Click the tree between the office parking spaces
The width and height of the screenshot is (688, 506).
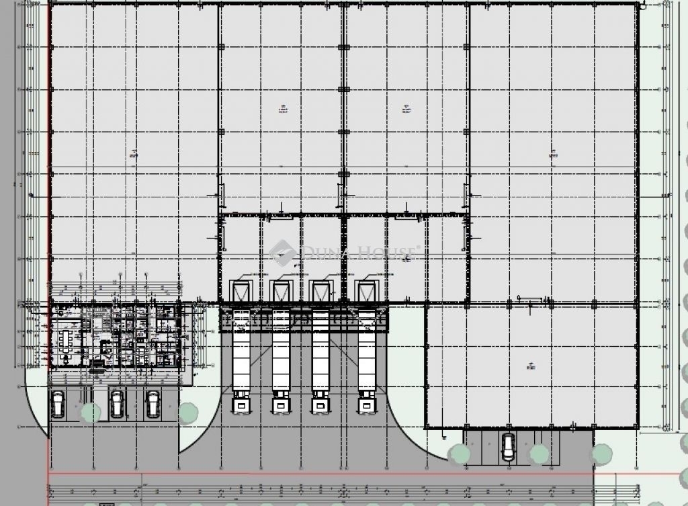(87, 412)
